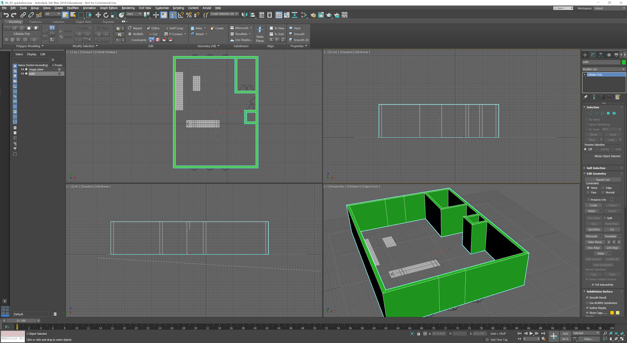This screenshot has width=627, height=343.
Task: Click the Undo arrow icon
Action: pyautogui.click(x=6, y=15)
